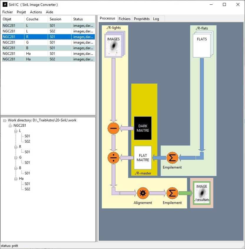
Task: Collapse the NGC281 tree node
Action: (x=10, y=126)
